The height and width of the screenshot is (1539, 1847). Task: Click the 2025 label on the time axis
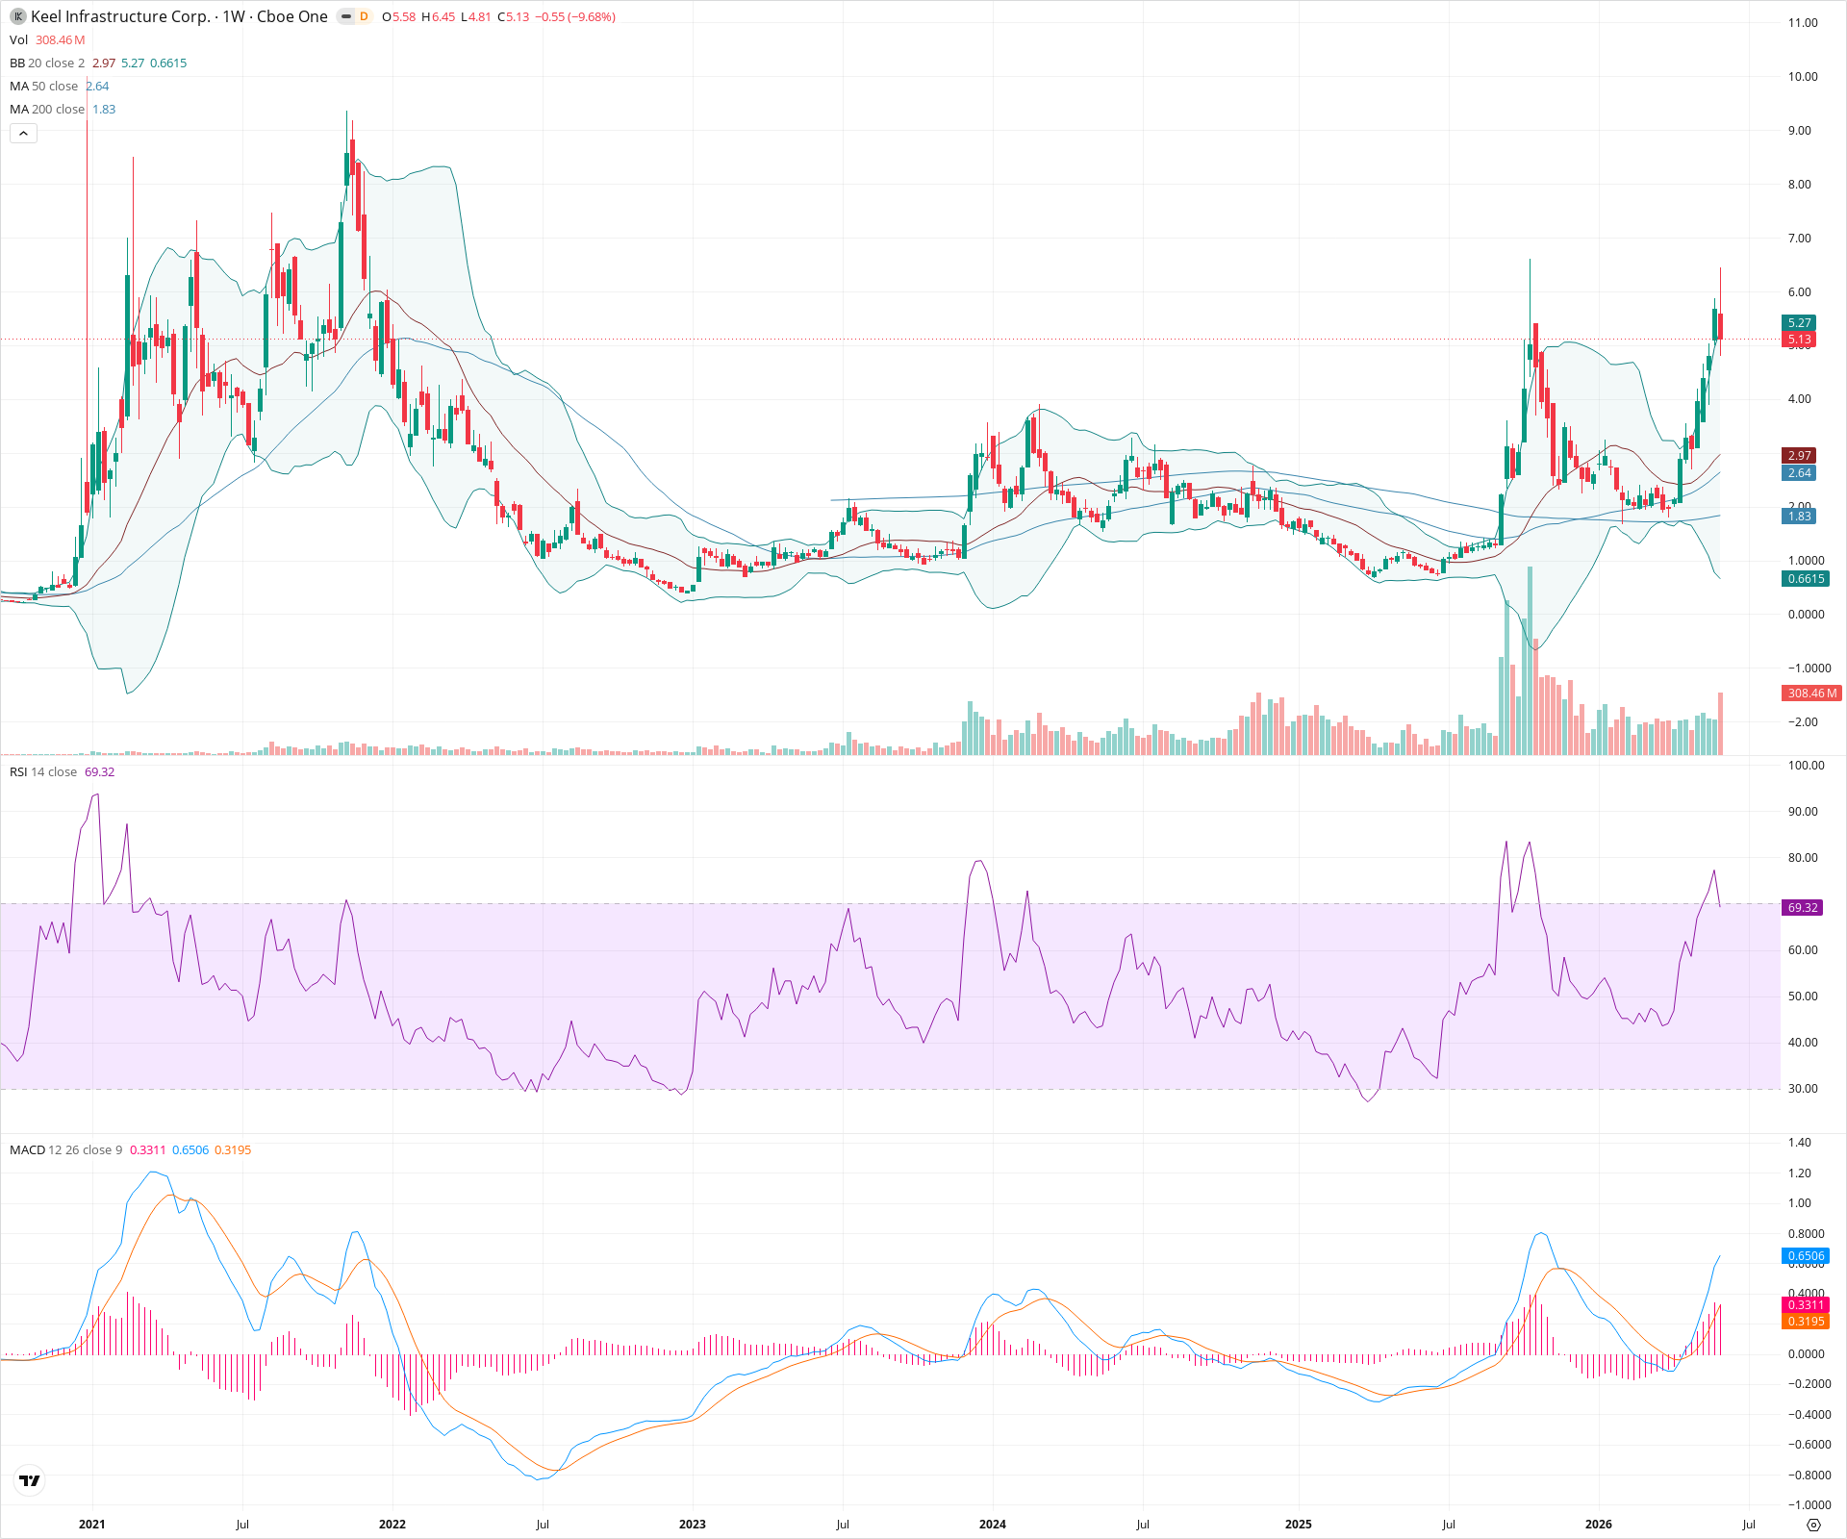(x=1299, y=1524)
